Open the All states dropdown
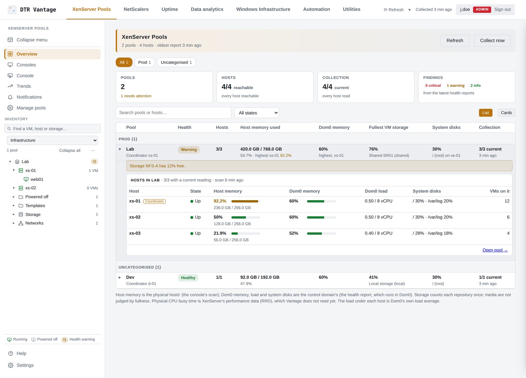526x378 pixels. pyautogui.click(x=256, y=113)
